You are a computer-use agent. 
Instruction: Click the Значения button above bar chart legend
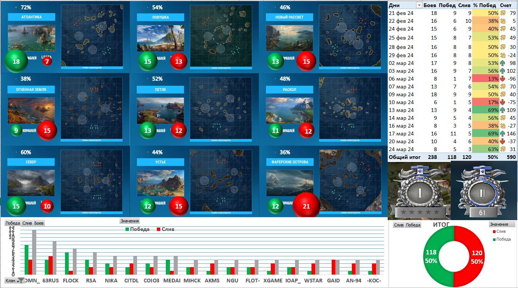[x=130, y=221]
